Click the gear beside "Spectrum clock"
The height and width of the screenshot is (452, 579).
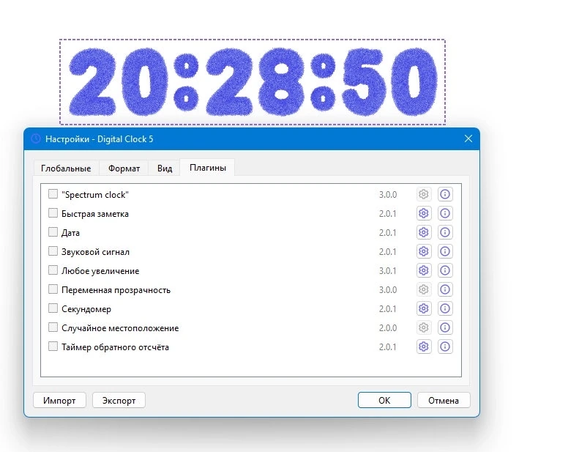(424, 194)
